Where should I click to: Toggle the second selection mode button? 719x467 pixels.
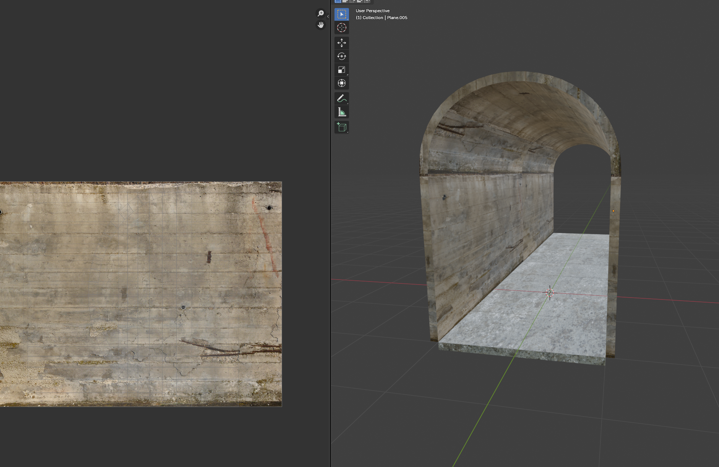345,1
